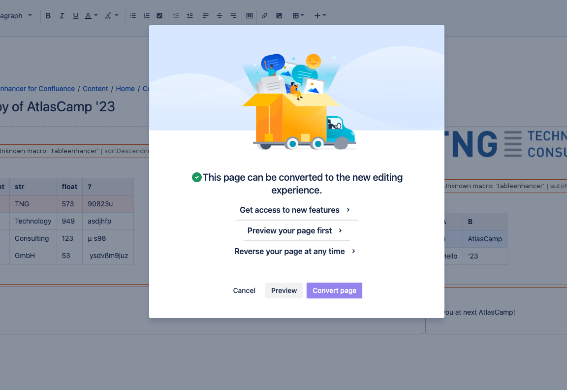Insert a task list checkbox

159,16
